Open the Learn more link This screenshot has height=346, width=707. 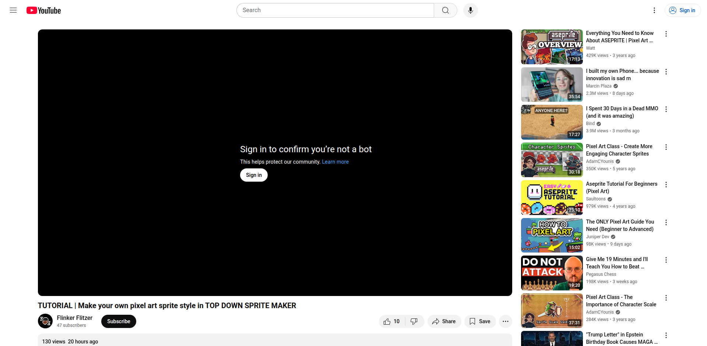[x=335, y=162]
